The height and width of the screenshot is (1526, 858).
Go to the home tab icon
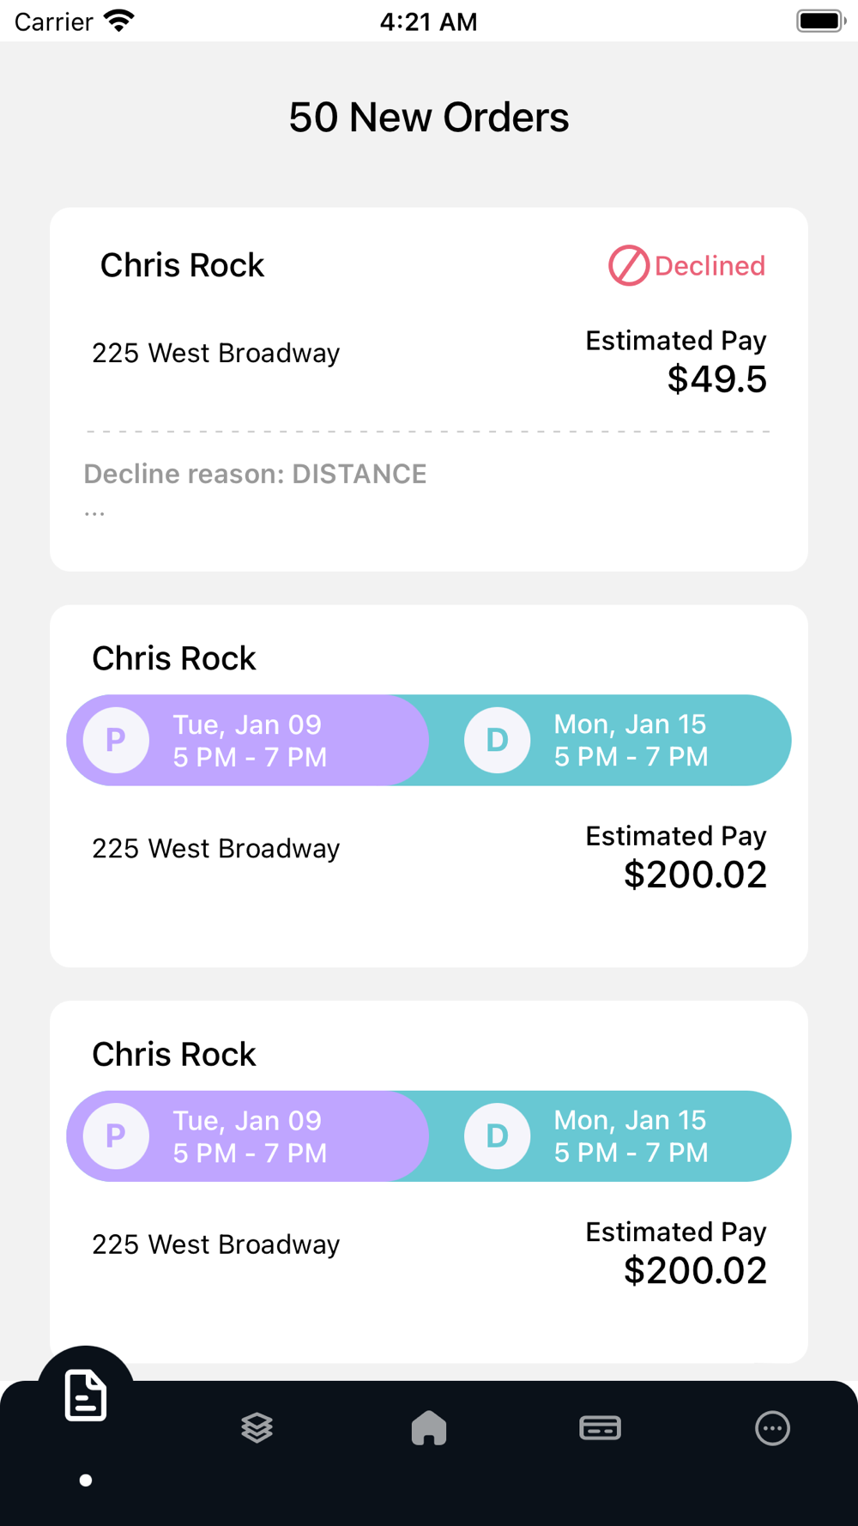tap(429, 1428)
